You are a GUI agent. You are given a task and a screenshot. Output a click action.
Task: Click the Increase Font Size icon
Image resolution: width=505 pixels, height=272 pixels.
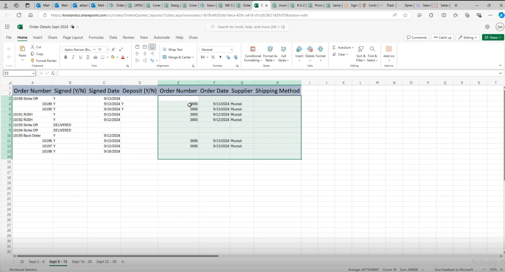pyautogui.click(x=114, y=49)
